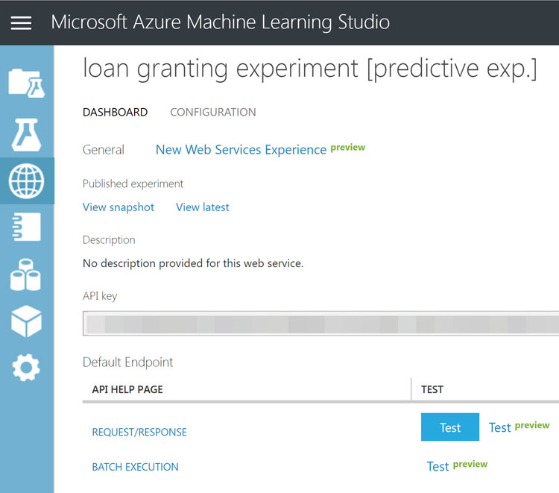Open the Experiments flask icon
This screenshot has width=559, height=493.
[x=27, y=134]
